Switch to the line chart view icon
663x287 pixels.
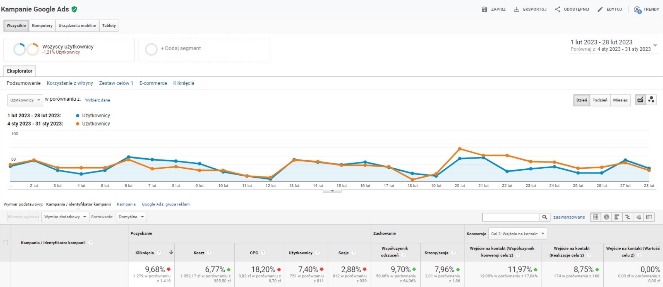640,100
